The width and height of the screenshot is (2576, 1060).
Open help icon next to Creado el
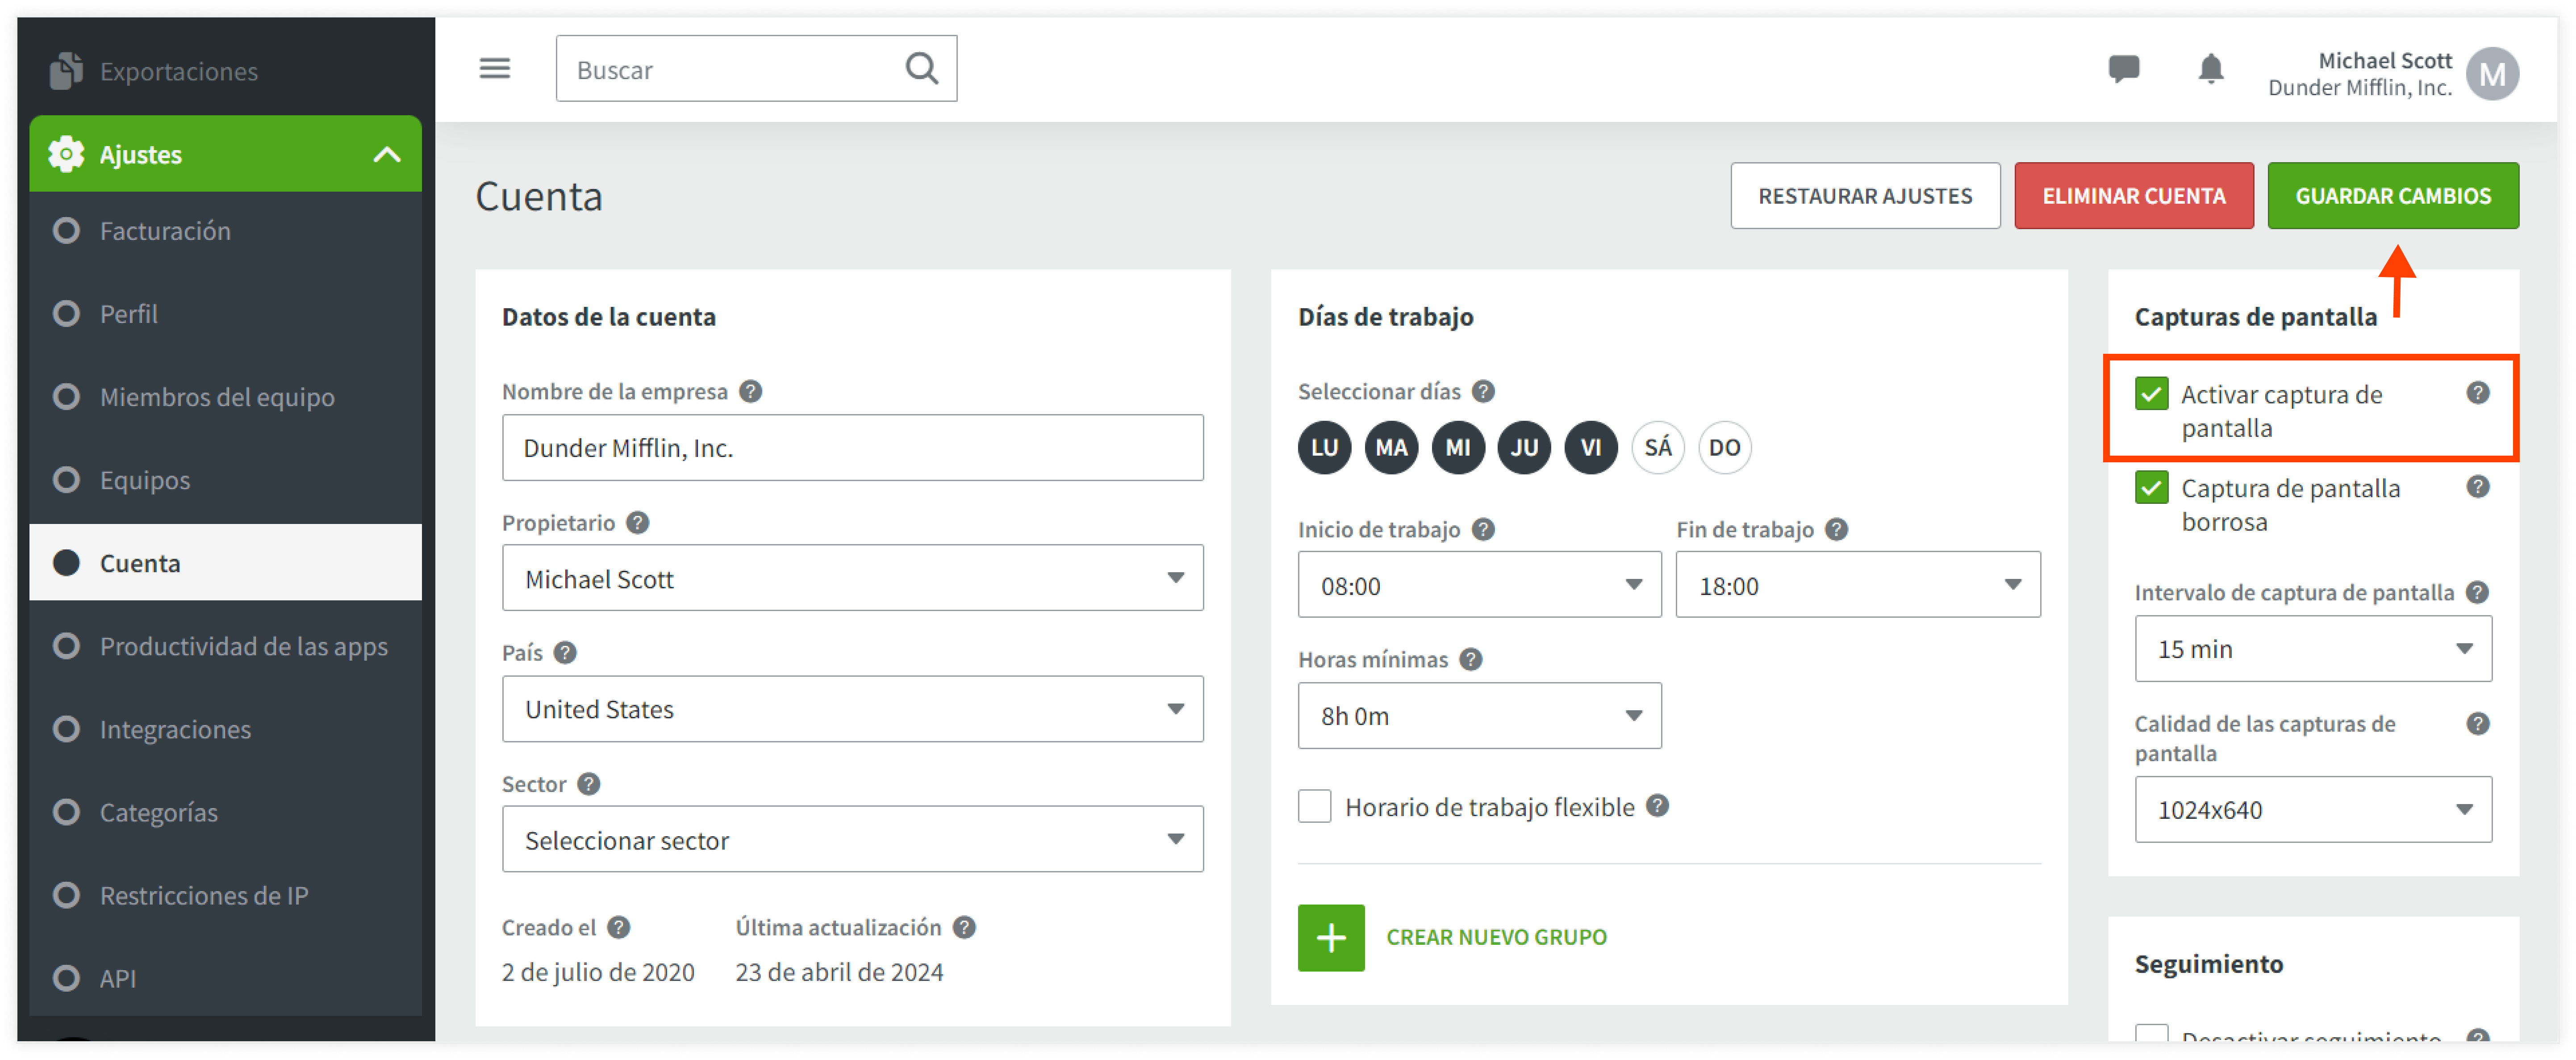pos(618,927)
